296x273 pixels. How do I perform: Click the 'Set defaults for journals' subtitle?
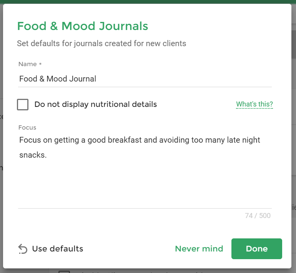101,43
